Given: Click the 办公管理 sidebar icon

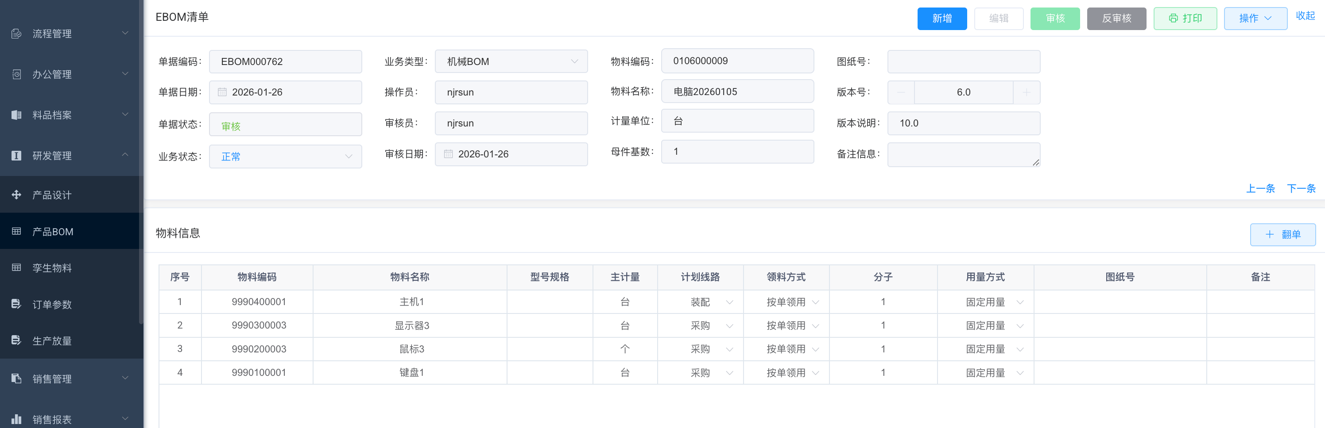Looking at the screenshot, I should pyautogui.click(x=16, y=74).
